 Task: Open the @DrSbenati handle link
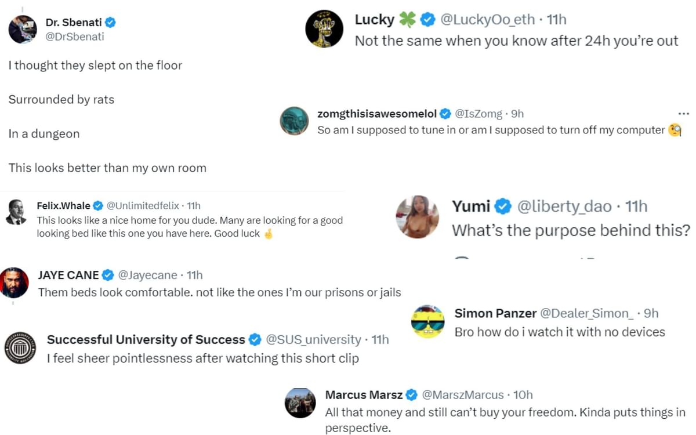pos(75,37)
